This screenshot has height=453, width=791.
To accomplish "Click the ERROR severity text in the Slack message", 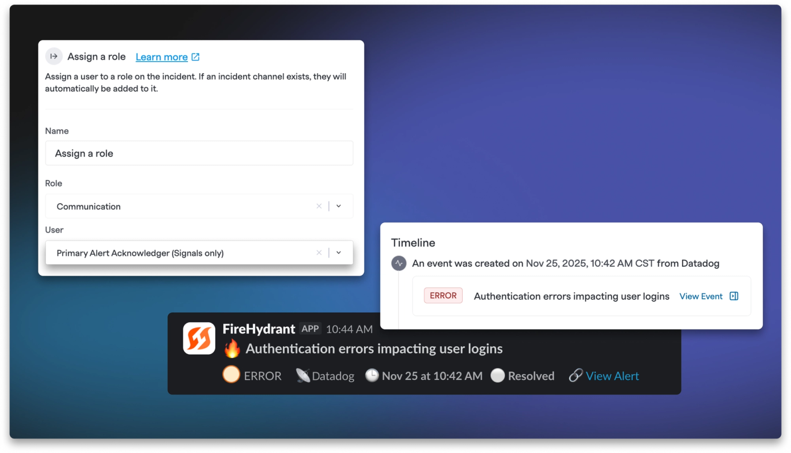I will tap(263, 376).
